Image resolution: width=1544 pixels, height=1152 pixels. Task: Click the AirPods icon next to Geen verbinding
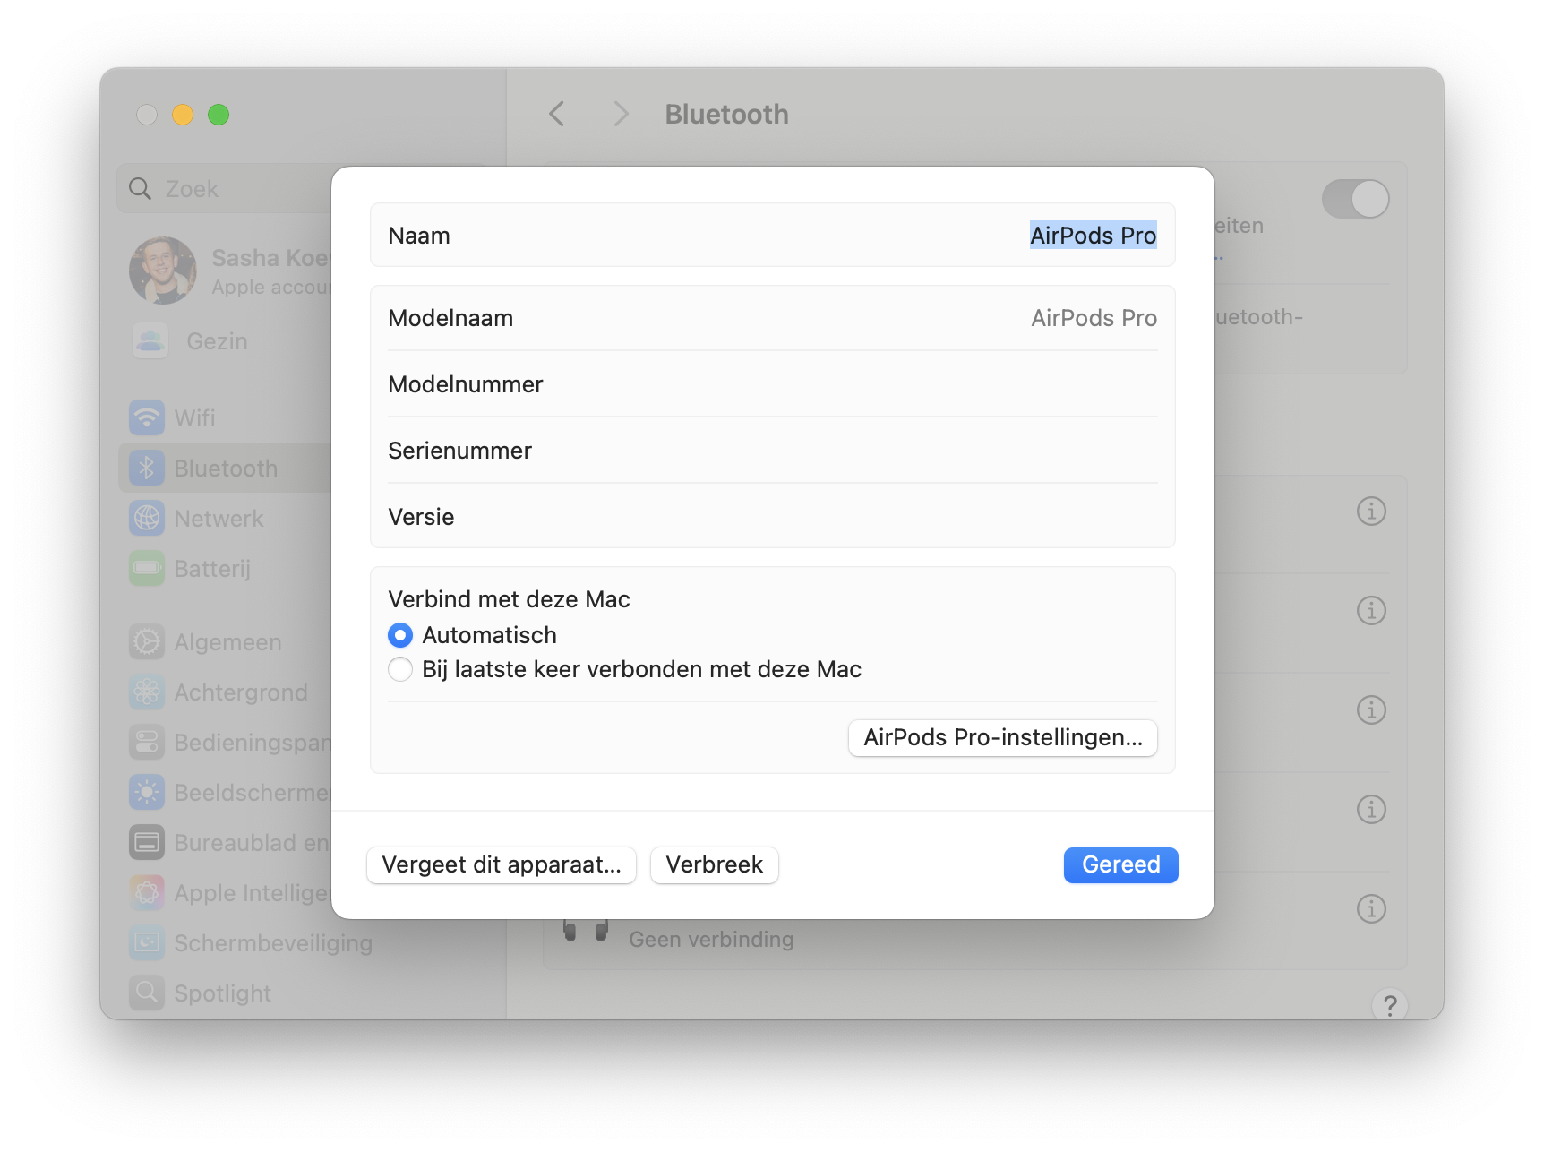[x=586, y=932]
